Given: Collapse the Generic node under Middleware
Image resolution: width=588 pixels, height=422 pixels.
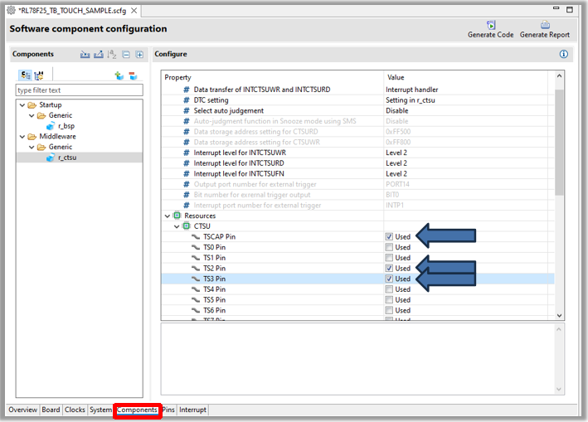Looking at the screenshot, I should (x=32, y=147).
